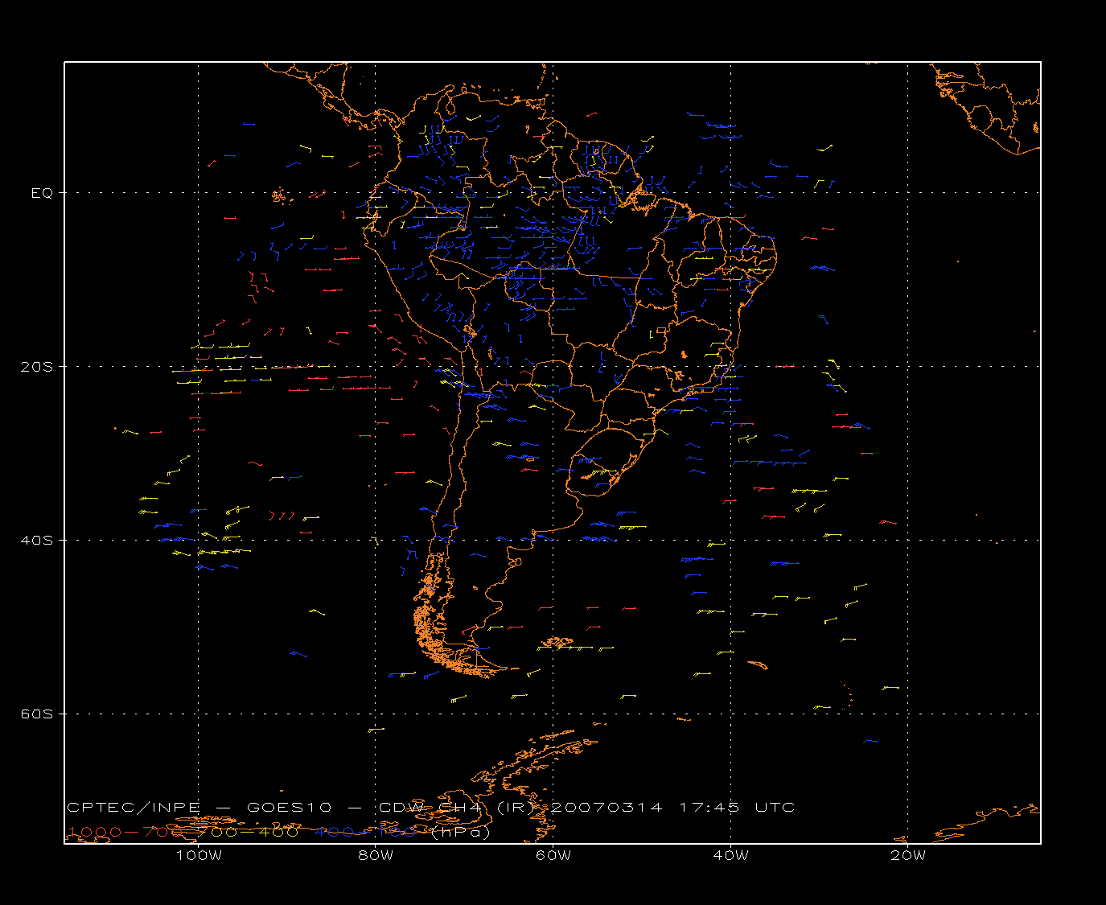The height and width of the screenshot is (905, 1106).
Task: Click the 40W longitude label
Action: click(x=730, y=856)
